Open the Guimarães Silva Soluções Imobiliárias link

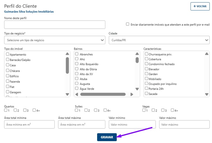tap(29, 11)
